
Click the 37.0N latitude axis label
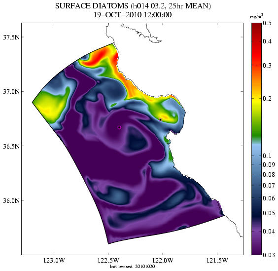[x=11, y=92]
